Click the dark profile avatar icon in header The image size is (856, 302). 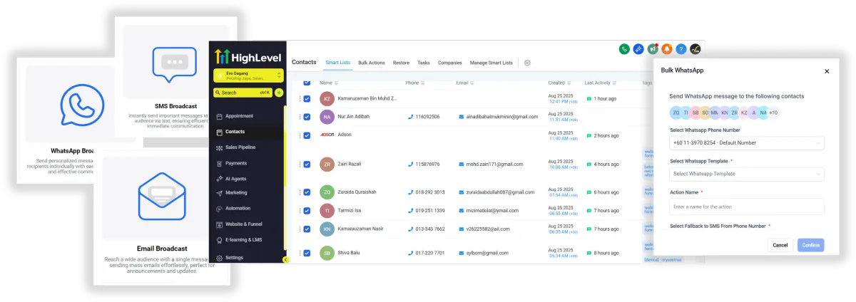(x=695, y=49)
